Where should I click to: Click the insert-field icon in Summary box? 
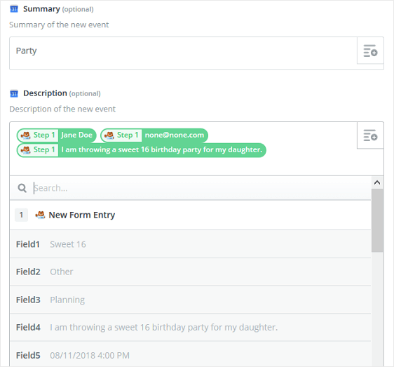pos(370,51)
